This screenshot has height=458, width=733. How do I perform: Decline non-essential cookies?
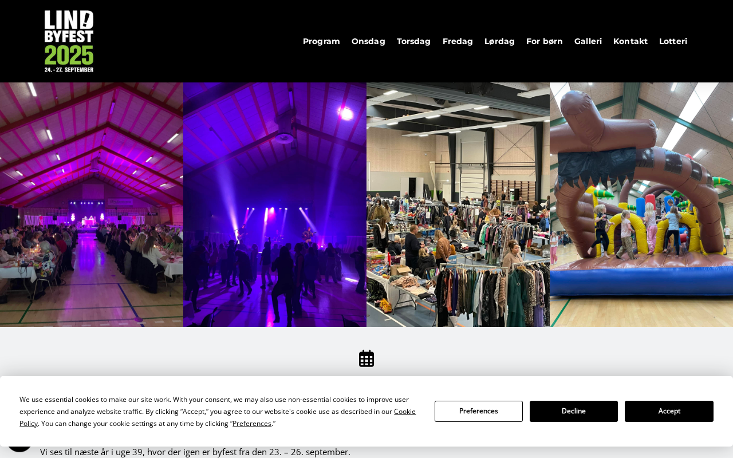pyautogui.click(x=574, y=411)
